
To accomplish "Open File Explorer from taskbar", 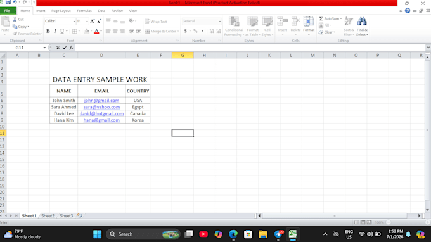I will tap(263, 234).
